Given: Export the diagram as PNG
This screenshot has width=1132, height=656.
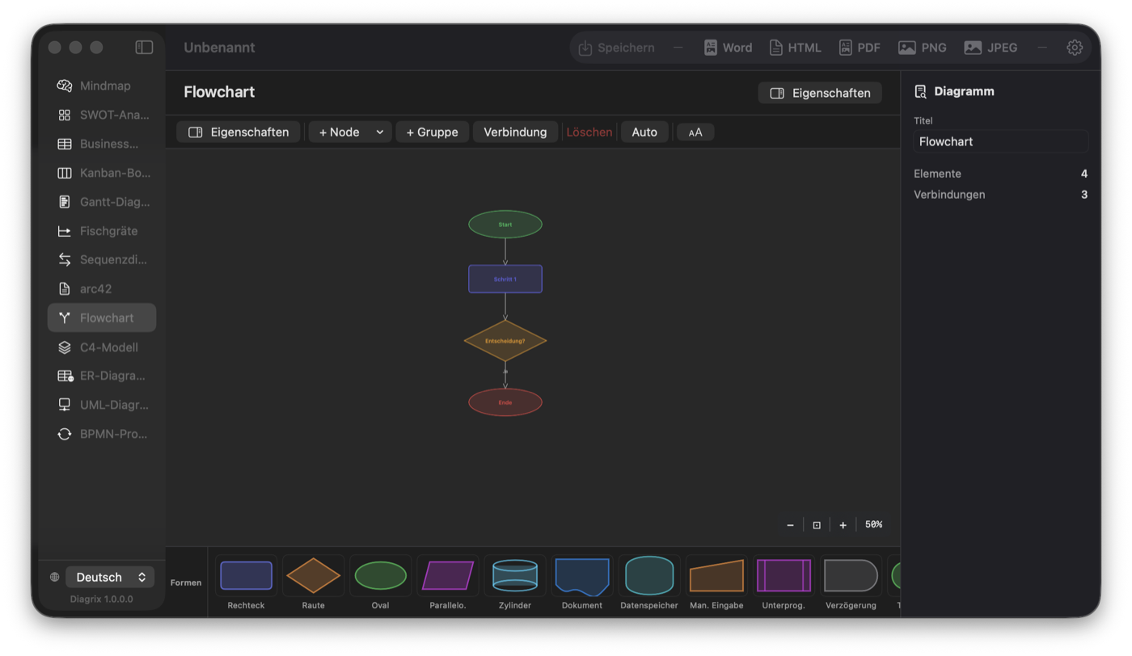Looking at the screenshot, I should tap(923, 48).
